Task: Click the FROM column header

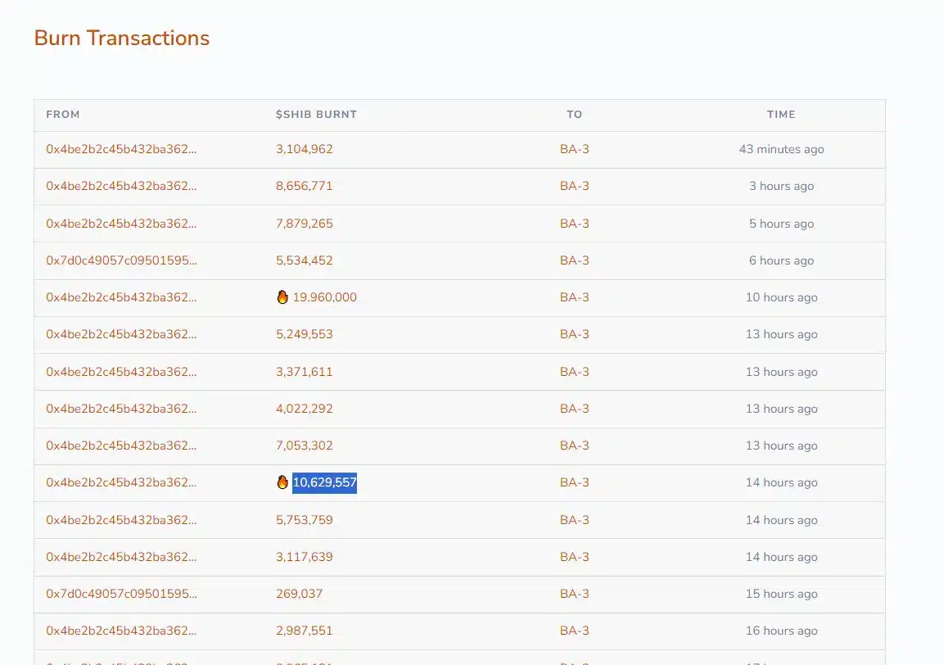Action: click(x=62, y=115)
